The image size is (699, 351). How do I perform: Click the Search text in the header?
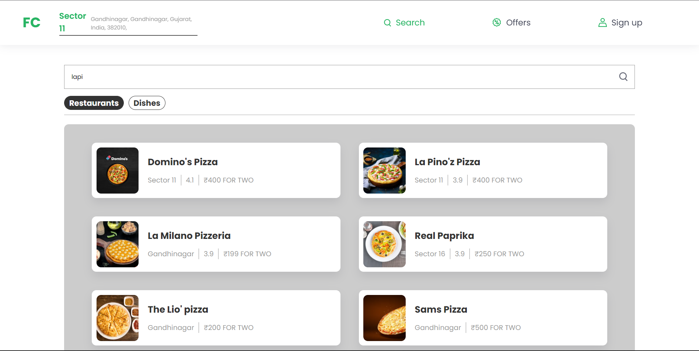[410, 22]
